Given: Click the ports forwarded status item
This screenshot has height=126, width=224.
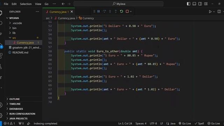Looking at the screenshot, I should click(21, 124).
